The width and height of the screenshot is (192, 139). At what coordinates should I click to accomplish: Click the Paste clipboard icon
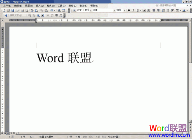46,10
